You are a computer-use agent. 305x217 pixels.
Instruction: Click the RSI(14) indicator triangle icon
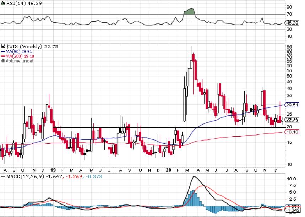coord(3,3)
